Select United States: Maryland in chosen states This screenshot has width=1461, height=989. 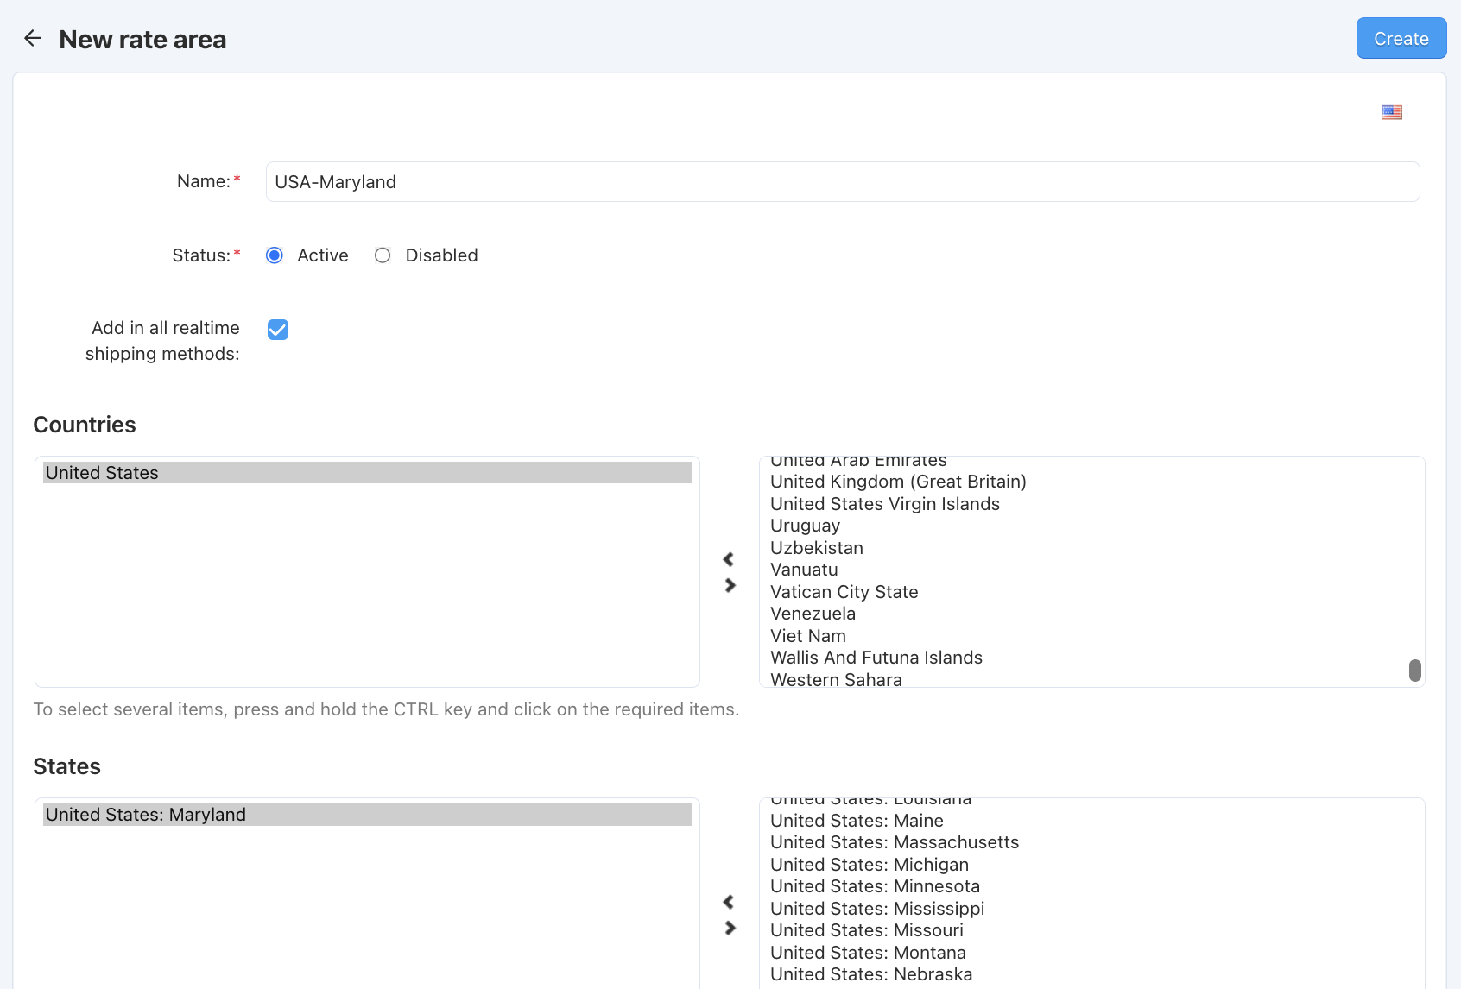coord(367,815)
